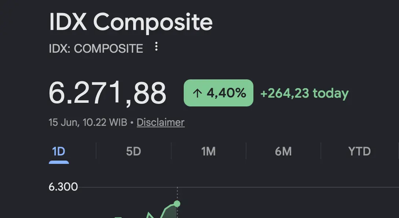Screen dimensions: 399x218
Task: Click the 6.271,88 index value
Action: point(107,93)
